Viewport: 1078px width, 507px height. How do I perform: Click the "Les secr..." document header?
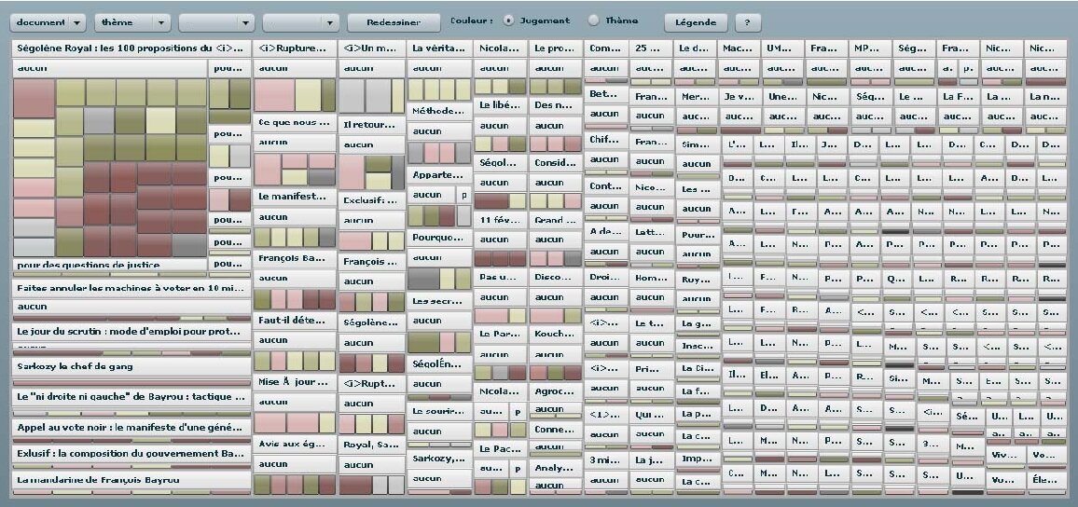[x=439, y=301]
